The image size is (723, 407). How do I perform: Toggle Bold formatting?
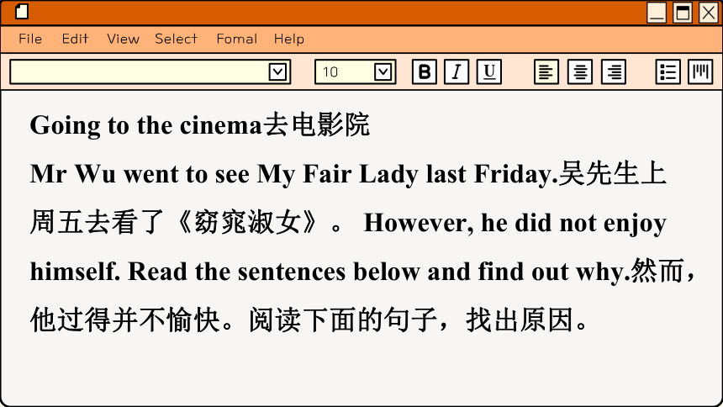point(425,71)
